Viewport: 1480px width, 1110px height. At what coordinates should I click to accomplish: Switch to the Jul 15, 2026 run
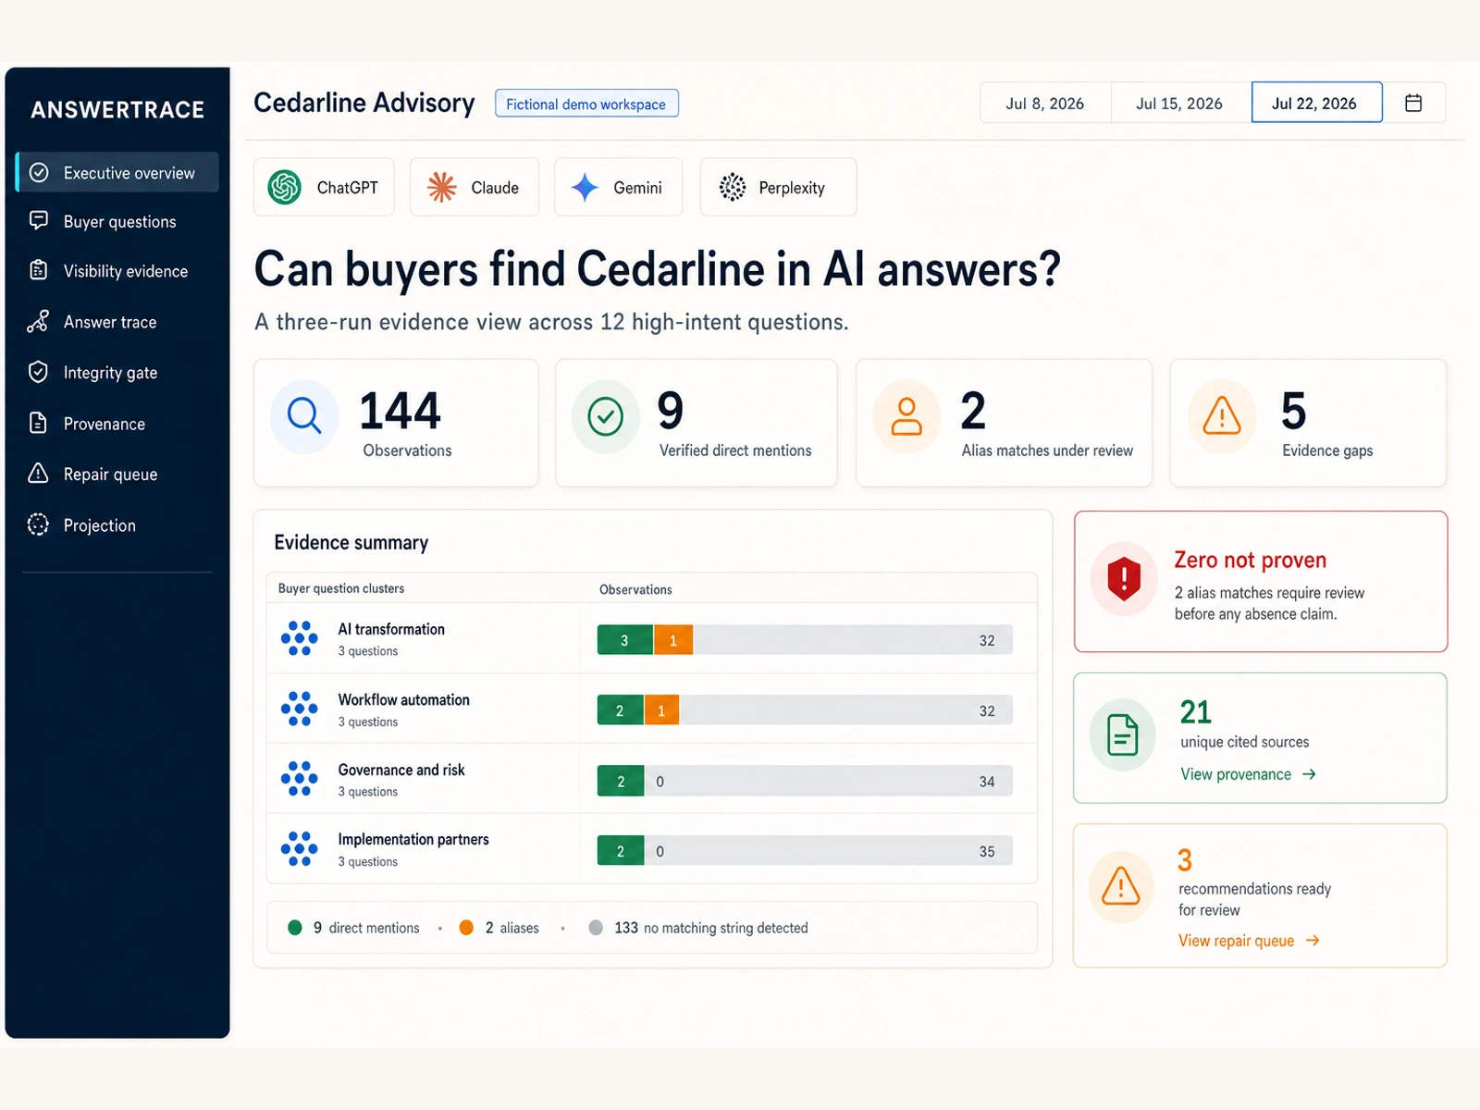[x=1179, y=103]
